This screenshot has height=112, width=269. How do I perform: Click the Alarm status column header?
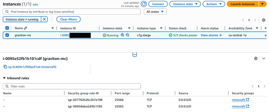point(210,28)
